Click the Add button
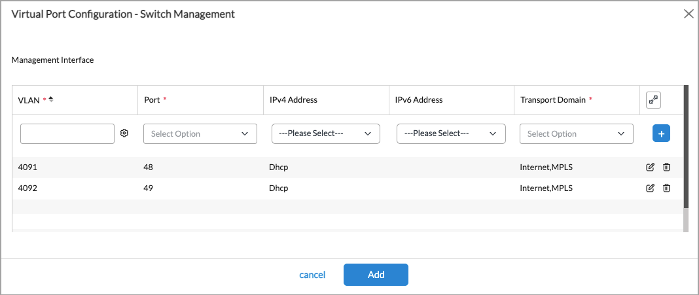The image size is (699, 295). pyautogui.click(x=376, y=275)
